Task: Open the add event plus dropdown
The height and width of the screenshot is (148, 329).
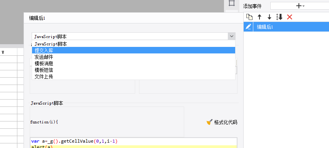Action: coord(300,6)
